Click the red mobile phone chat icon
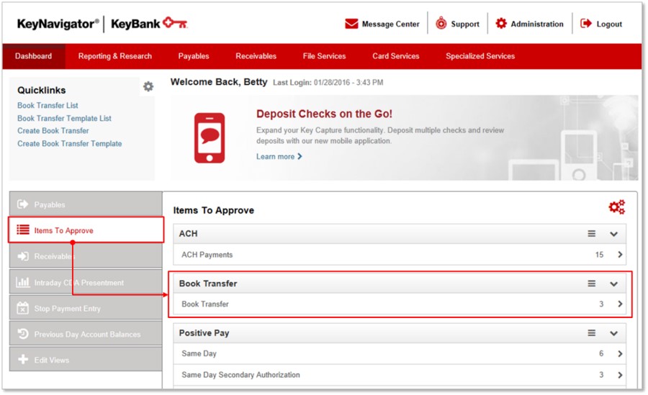 (210, 137)
